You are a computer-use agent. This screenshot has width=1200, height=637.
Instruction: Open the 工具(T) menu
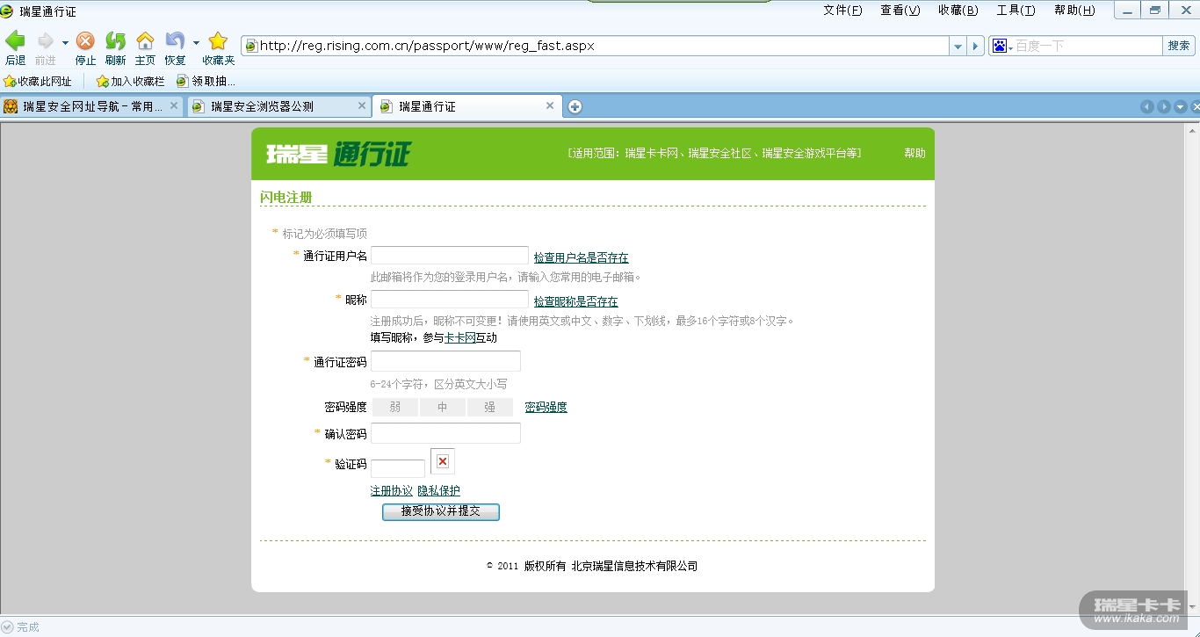pos(1016,11)
